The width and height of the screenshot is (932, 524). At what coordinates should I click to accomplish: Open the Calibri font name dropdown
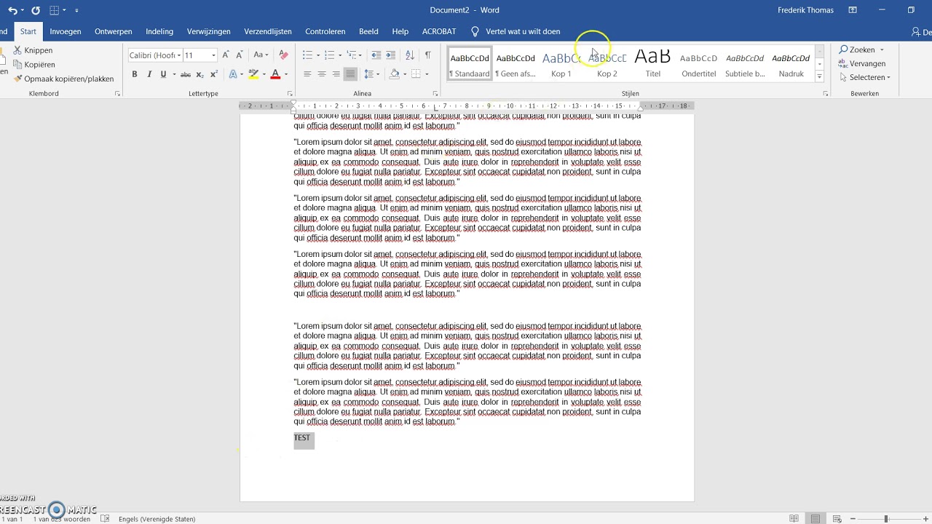pos(179,55)
